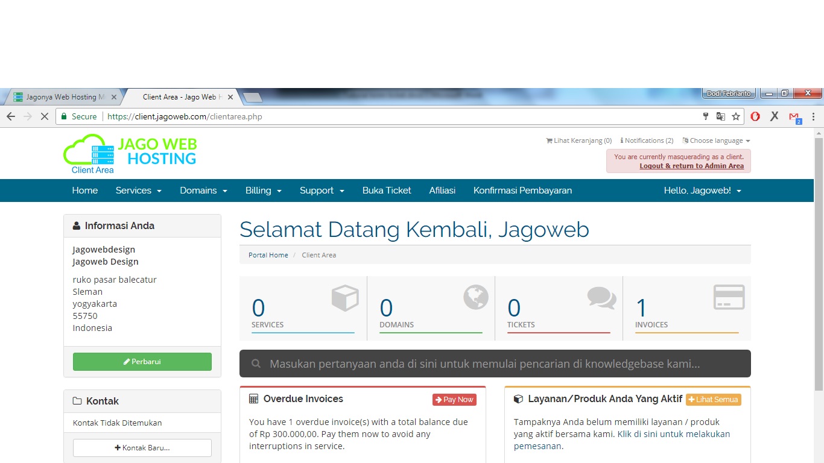Expand the Billing dropdown menu
This screenshot has height=463, width=824.
tap(264, 191)
